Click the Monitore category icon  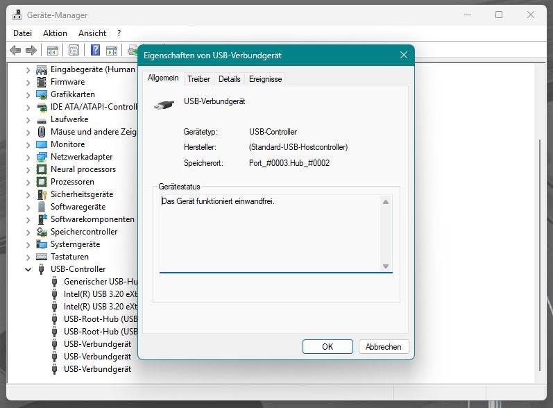click(42, 144)
